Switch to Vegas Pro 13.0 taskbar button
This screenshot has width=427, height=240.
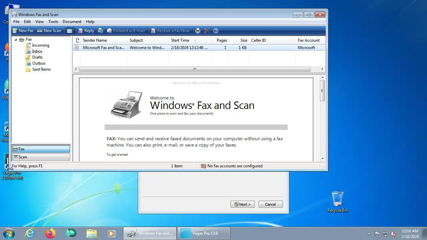tap(203, 233)
